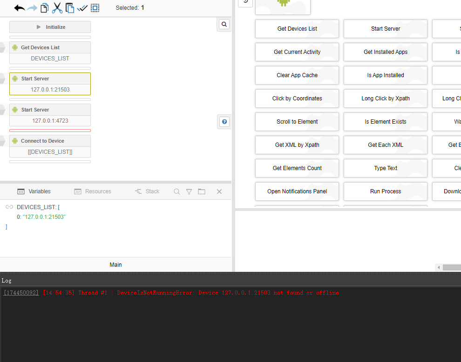Click the search icon in Variables panel
Image resolution: width=461 pixels, height=362 pixels.
click(x=177, y=191)
